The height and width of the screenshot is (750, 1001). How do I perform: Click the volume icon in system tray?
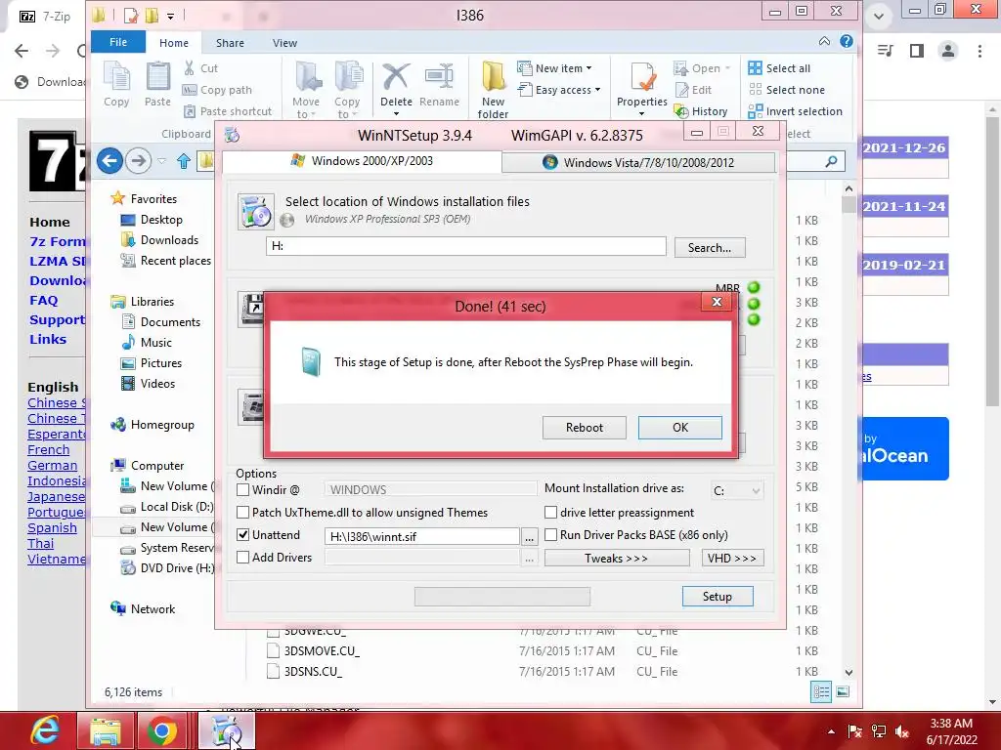[x=902, y=731]
